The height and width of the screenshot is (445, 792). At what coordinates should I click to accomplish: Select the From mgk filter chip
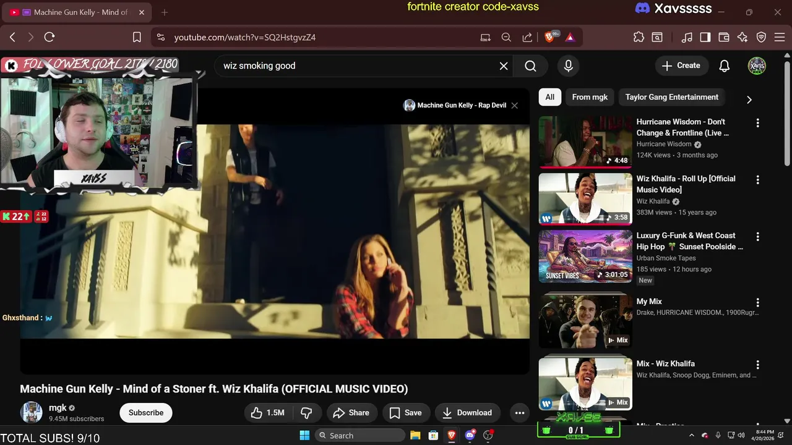590,97
